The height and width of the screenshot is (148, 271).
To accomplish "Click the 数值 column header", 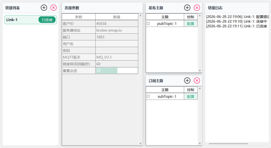I will tap(117, 17).
